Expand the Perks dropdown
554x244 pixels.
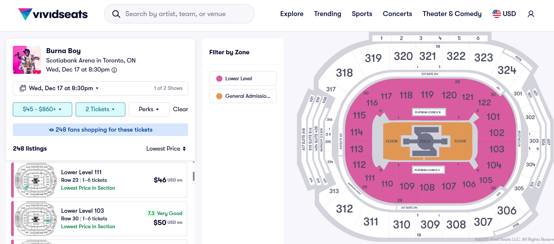[x=149, y=109]
